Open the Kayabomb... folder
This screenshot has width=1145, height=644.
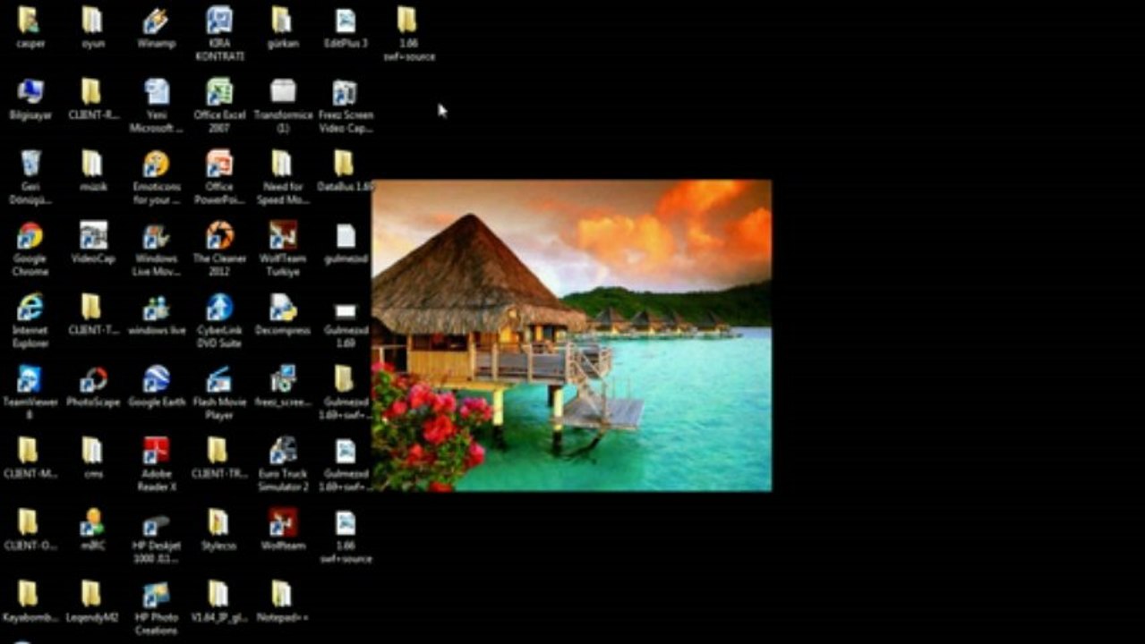[x=30, y=594]
